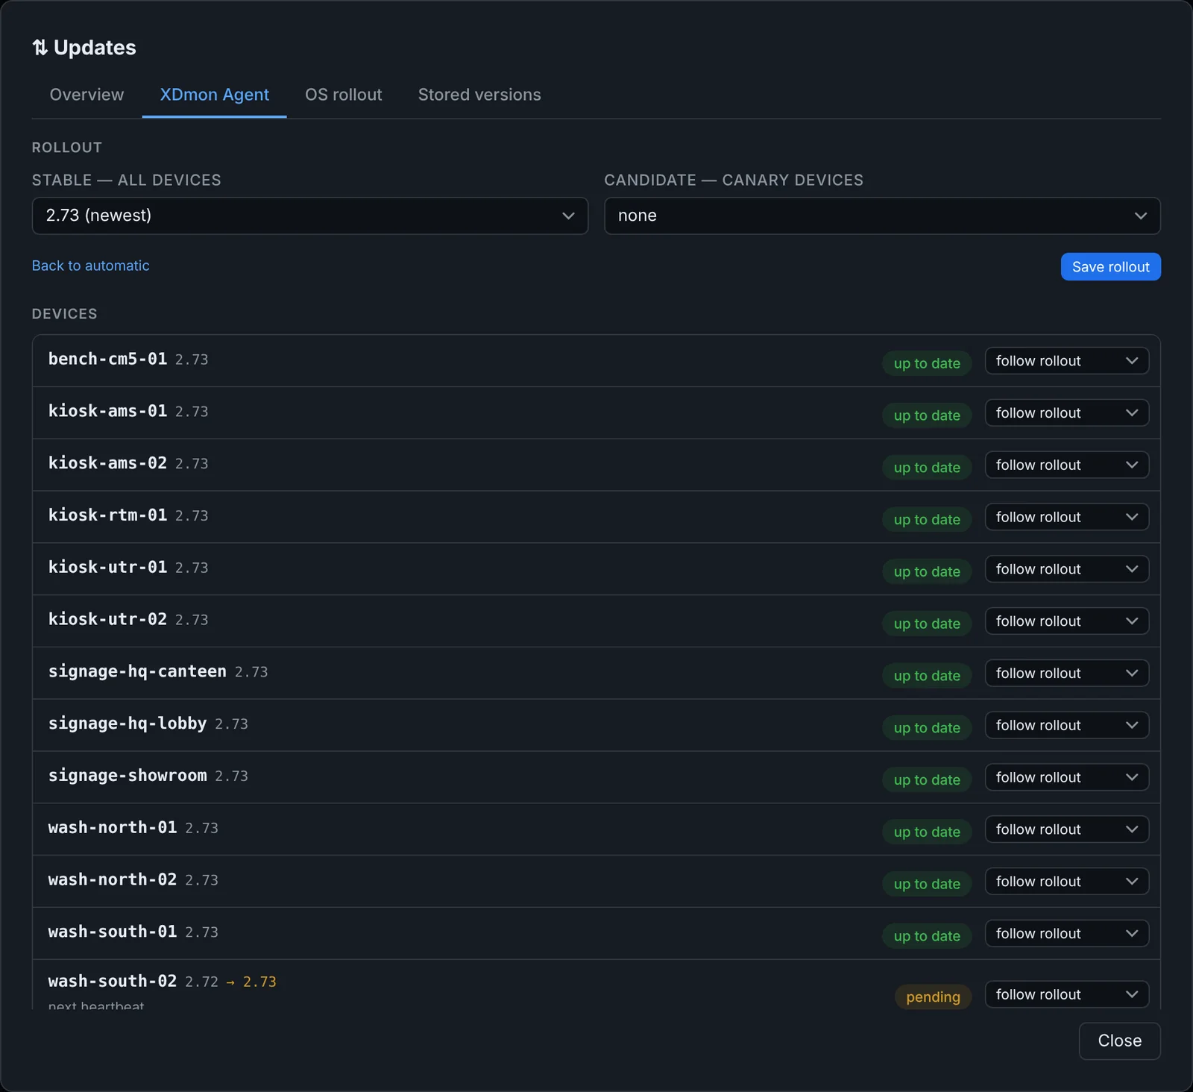Click the device name bench-cm5-01
Screen dimensions: 1193x1092
click(x=107, y=359)
